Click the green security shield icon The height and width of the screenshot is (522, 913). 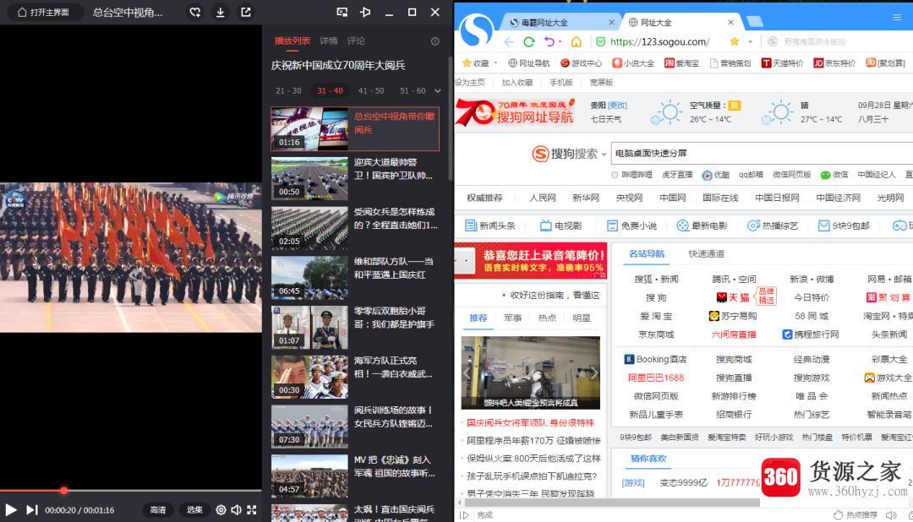pos(600,42)
